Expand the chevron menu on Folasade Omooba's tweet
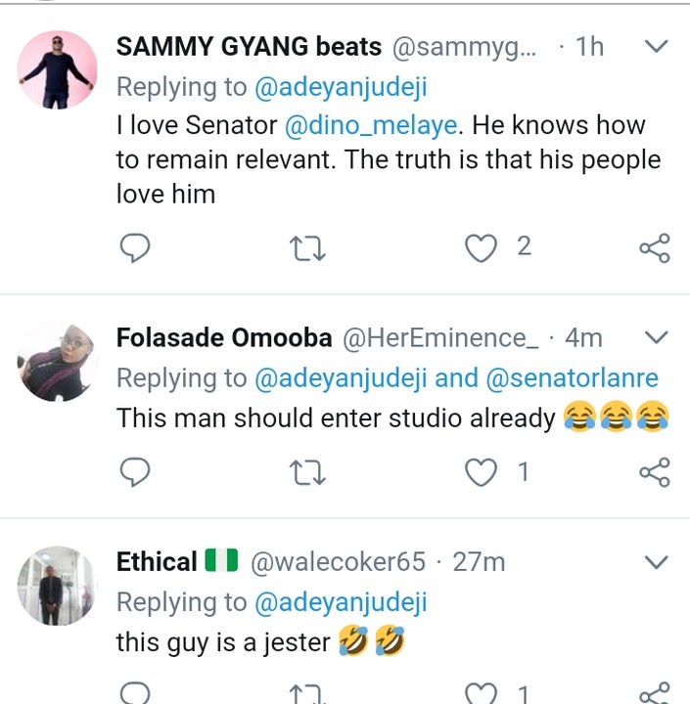Viewport: 690px width, 704px height. point(657,338)
